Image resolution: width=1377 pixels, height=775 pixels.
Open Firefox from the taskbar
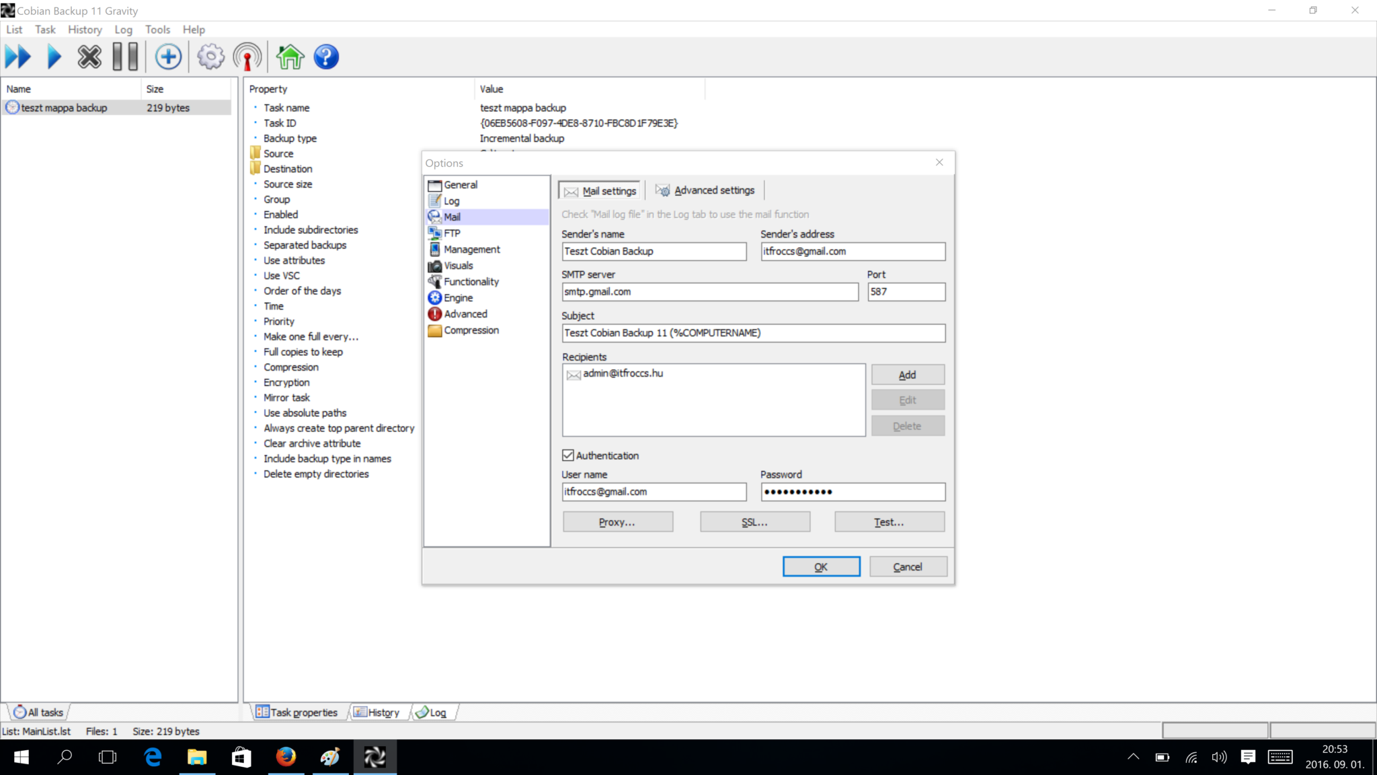286,757
